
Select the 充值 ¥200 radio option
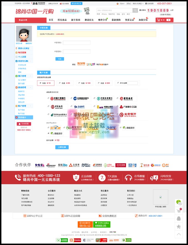pyautogui.click(x=99, y=83)
